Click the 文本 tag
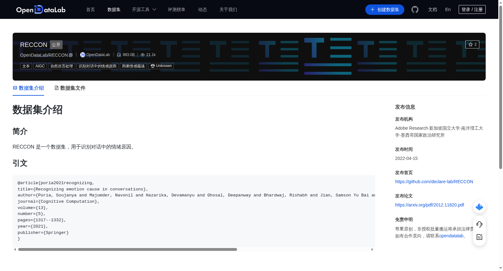 tap(26, 66)
